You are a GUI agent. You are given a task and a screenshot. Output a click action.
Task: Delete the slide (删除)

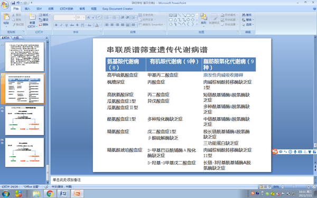43,24
